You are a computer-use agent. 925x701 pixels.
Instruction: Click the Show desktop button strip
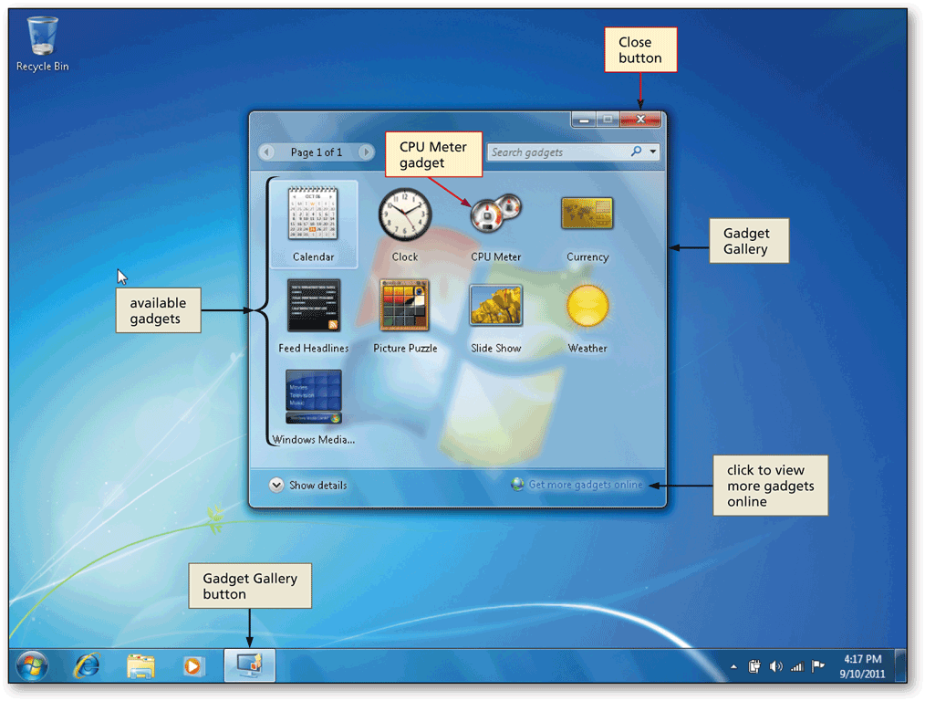[900, 666]
